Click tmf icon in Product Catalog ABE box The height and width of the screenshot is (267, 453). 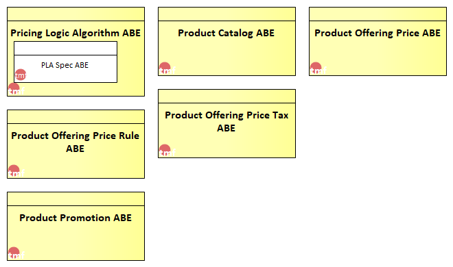click(167, 68)
